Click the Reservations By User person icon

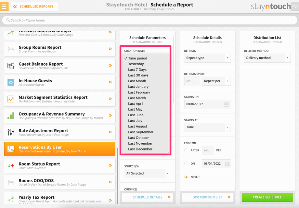click(11, 149)
